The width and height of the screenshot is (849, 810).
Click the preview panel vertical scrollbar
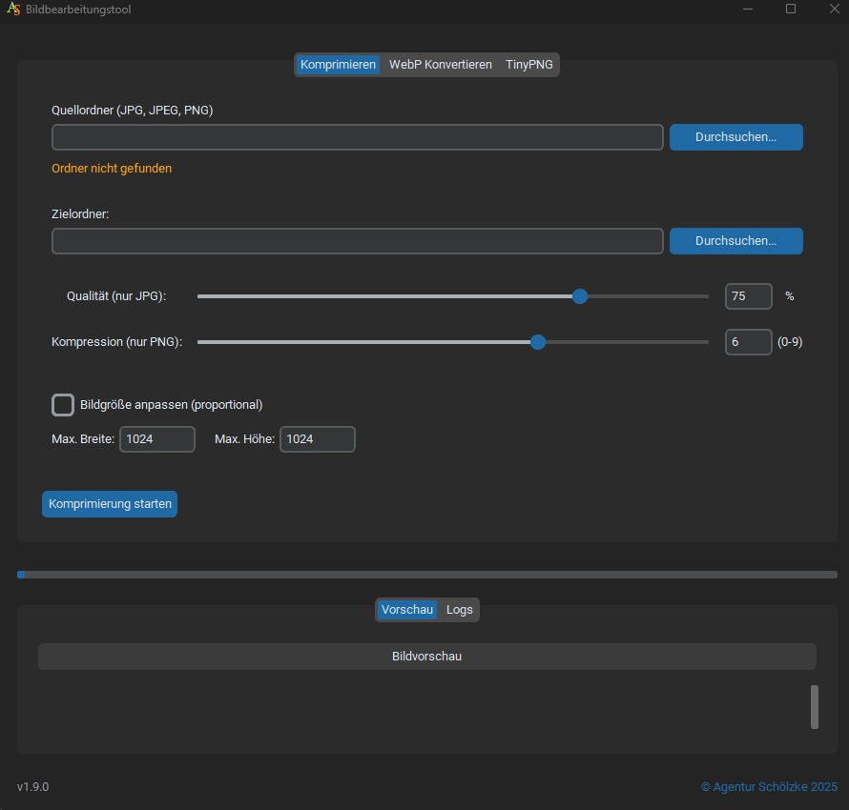point(815,706)
